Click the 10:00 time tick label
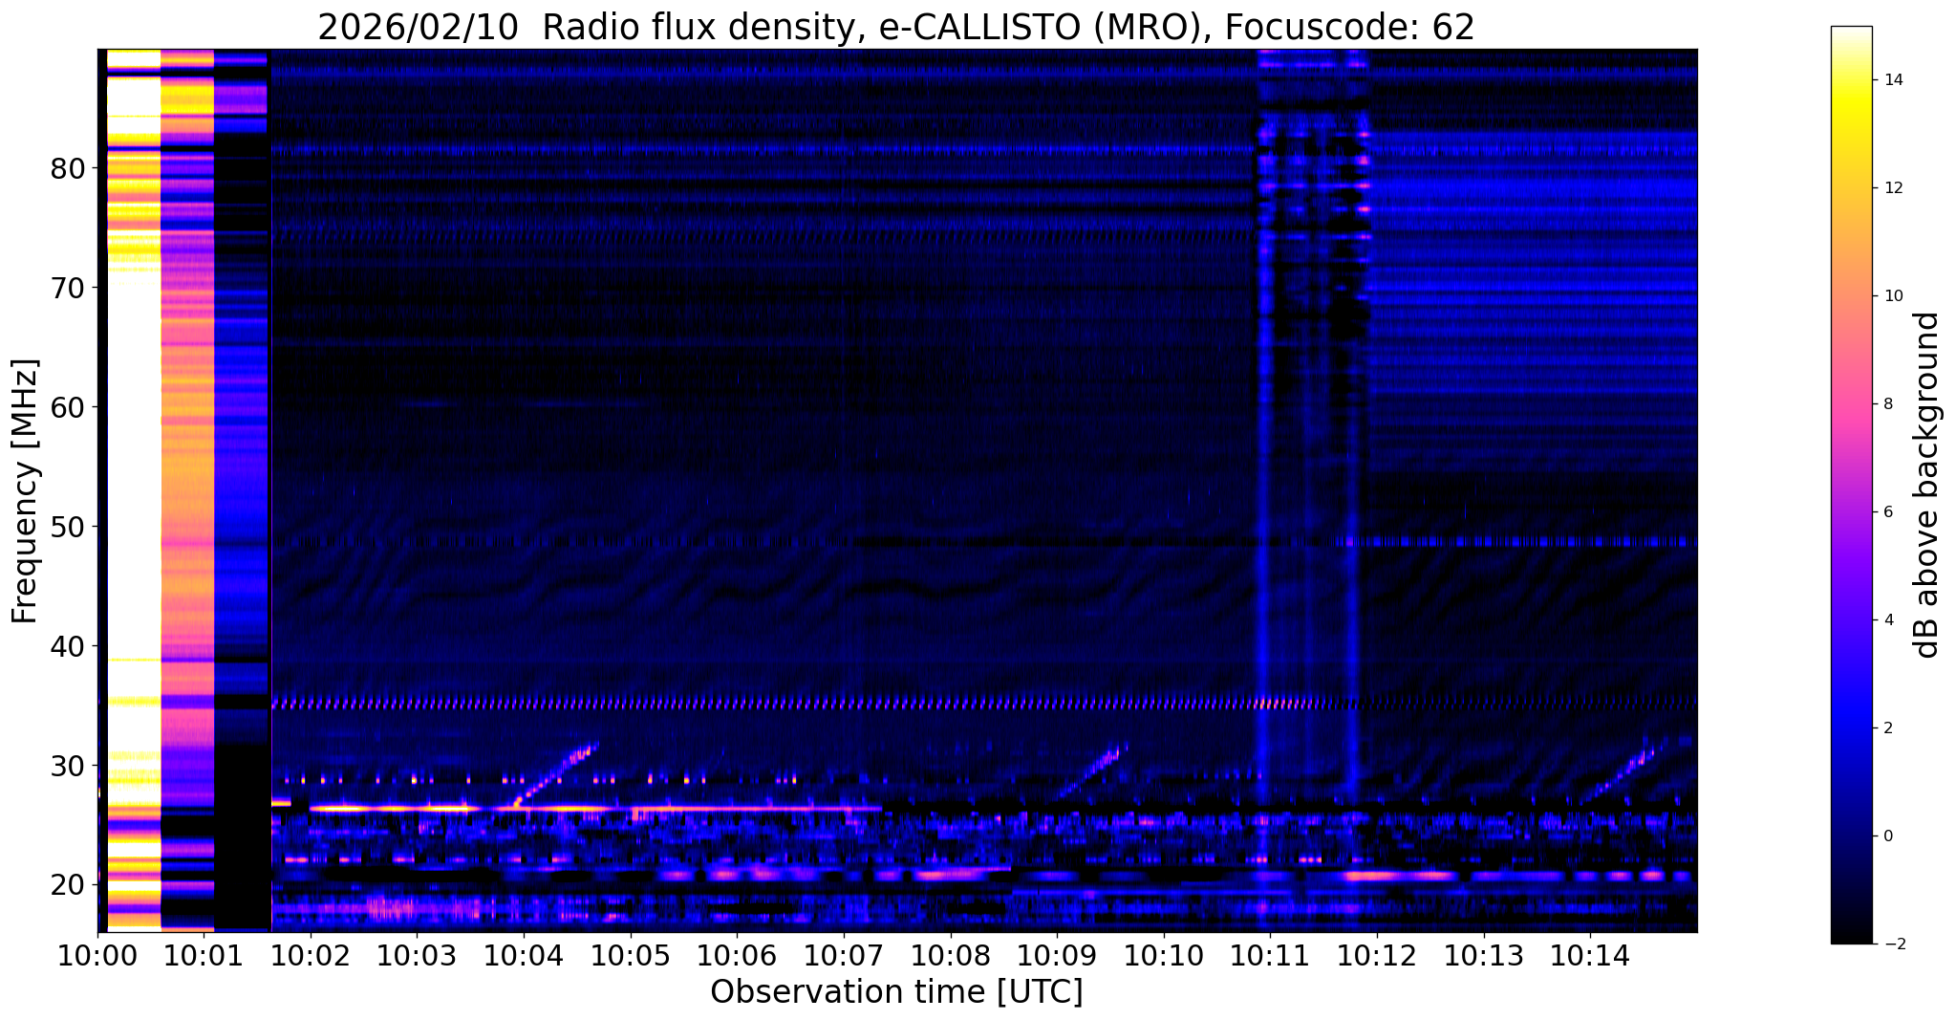This screenshot has height=1020, width=1956. pos(97,955)
